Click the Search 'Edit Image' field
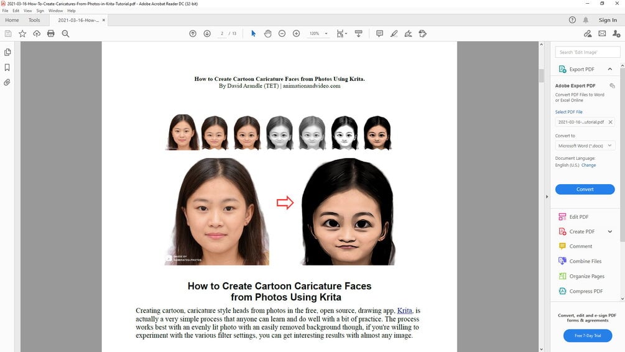 pyautogui.click(x=587, y=52)
